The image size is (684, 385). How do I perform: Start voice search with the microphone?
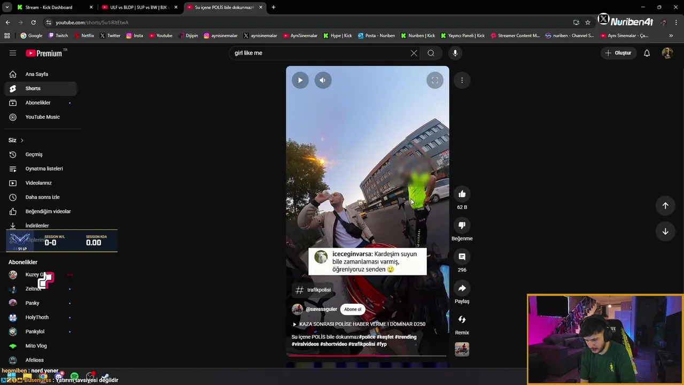pyautogui.click(x=455, y=53)
